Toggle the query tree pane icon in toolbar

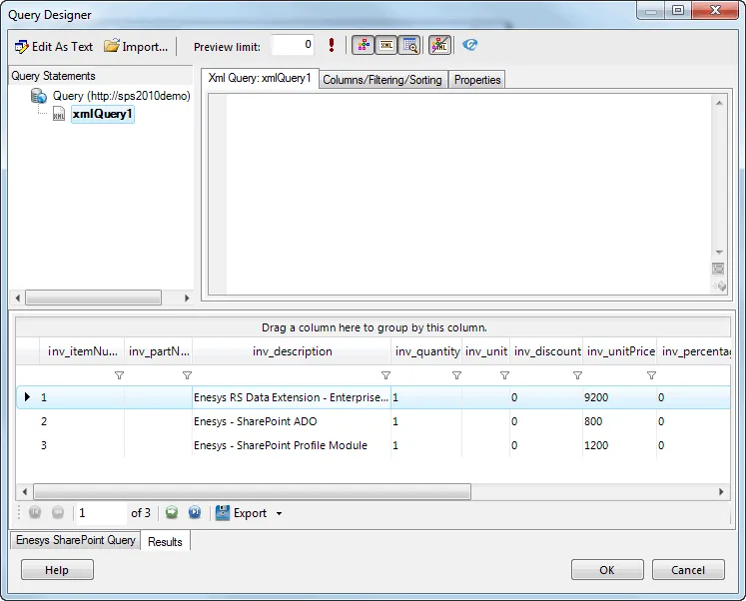click(363, 45)
